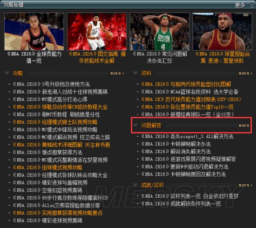This screenshot has width=256, height=228.
Task: Expand the top-right 更多 chevron
Action: click(x=252, y=5)
